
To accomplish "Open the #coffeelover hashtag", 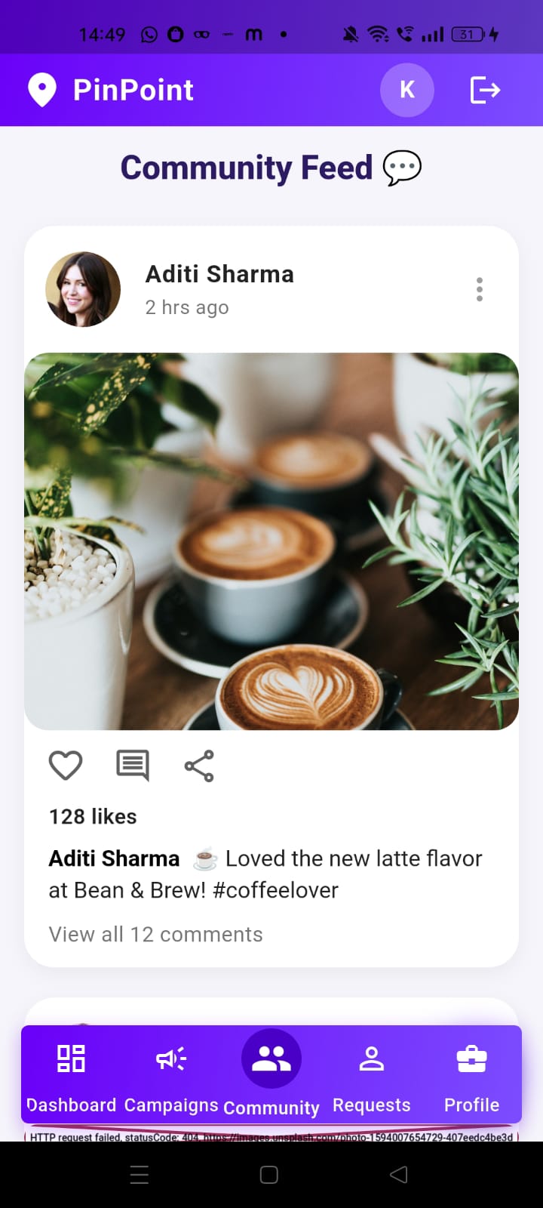I will [x=275, y=890].
